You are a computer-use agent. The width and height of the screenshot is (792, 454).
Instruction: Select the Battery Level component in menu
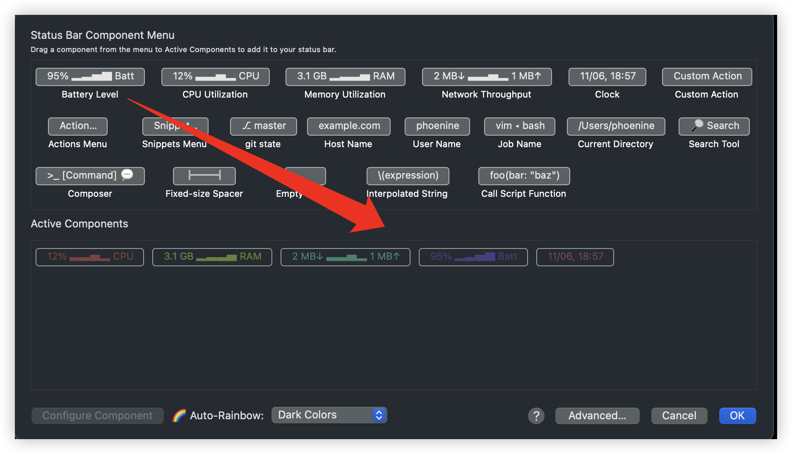[90, 77]
